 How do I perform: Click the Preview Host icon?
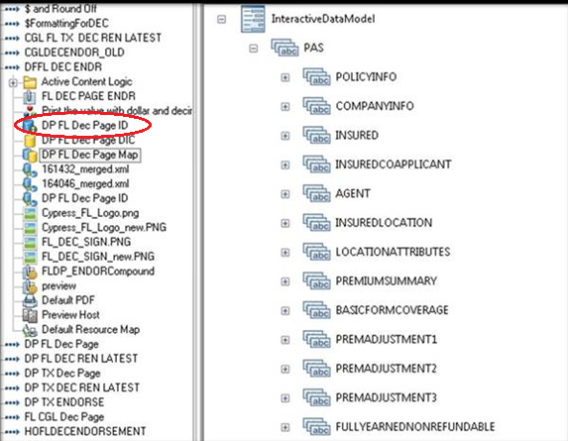30,315
